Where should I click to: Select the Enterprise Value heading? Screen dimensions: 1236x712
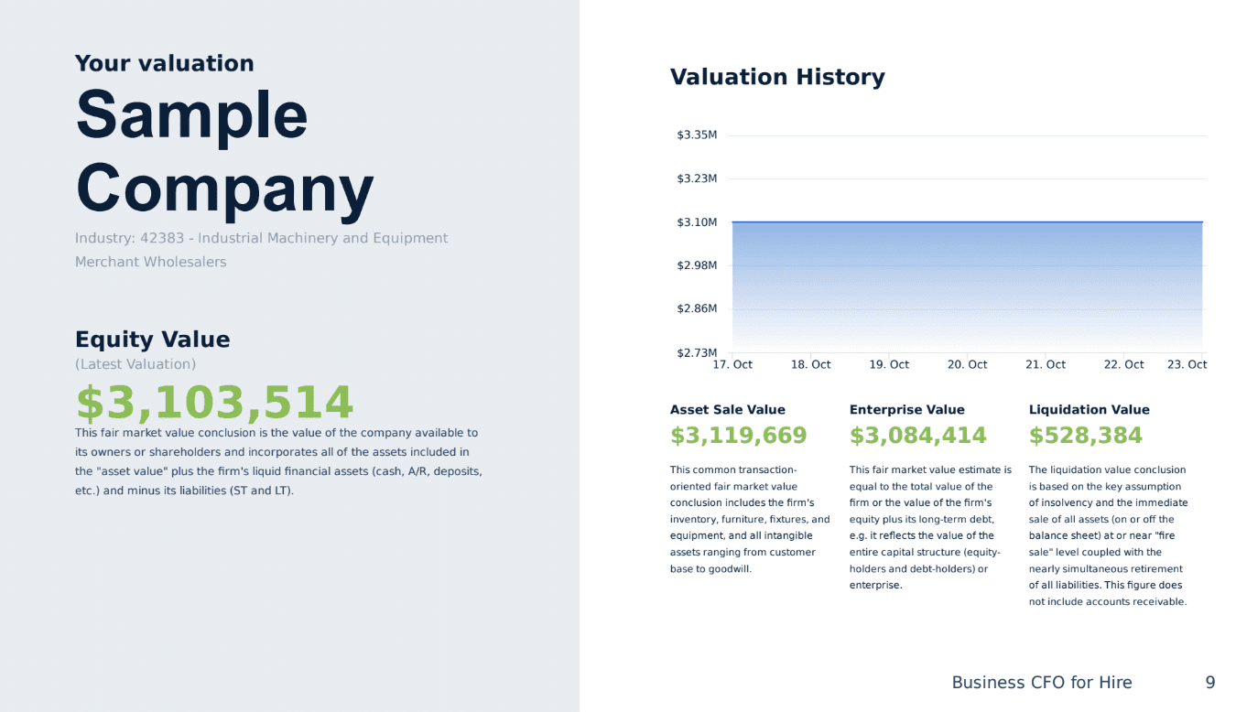pyautogui.click(x=907, y=410)
